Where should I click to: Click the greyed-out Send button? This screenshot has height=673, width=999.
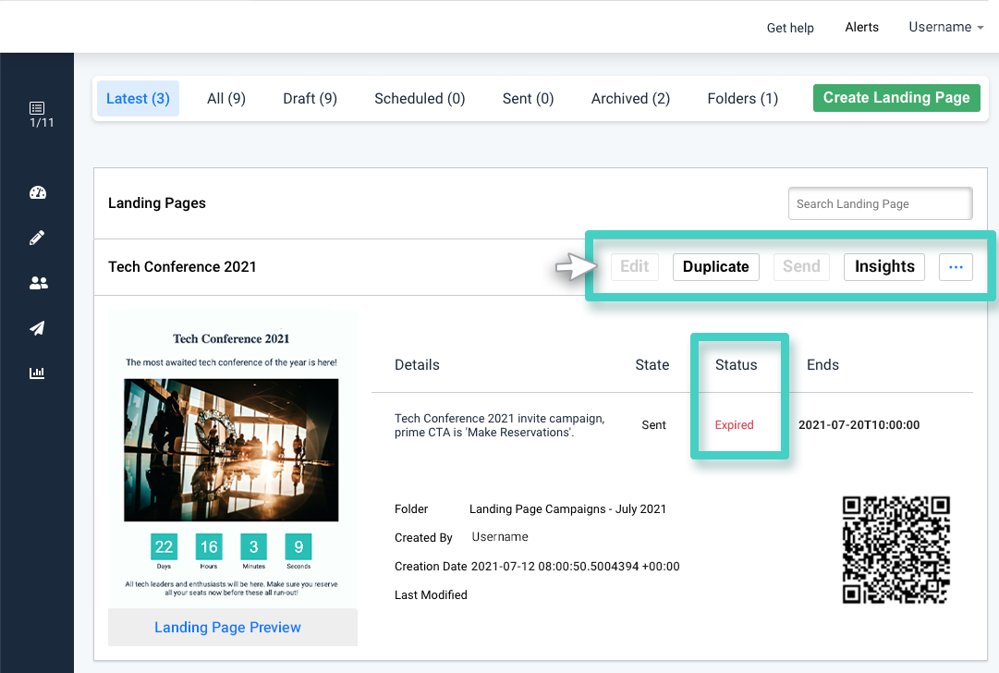tap(801, 267)
